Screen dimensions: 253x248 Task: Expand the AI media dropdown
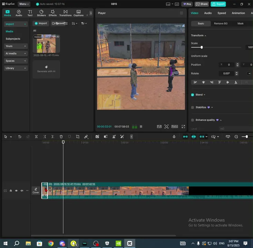[x=16, y=53]
